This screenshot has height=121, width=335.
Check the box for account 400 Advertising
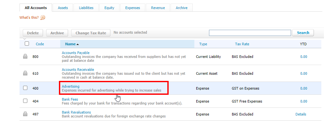click(x=25, y=88)
